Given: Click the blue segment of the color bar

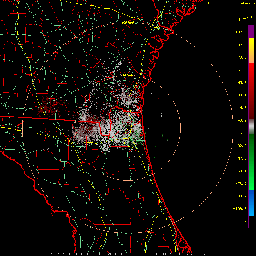Looking at the screenshot, I should [x=251, y=203].
